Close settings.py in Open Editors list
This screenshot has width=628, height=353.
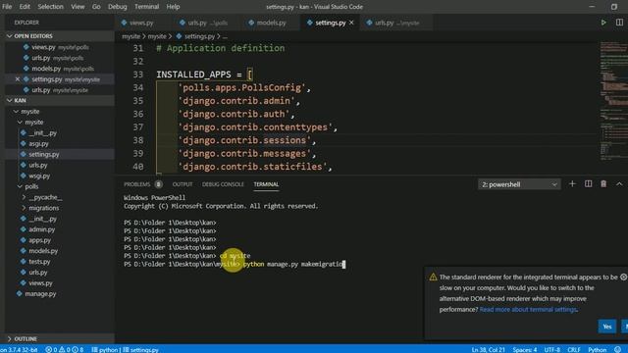click(x=18, y=79)
